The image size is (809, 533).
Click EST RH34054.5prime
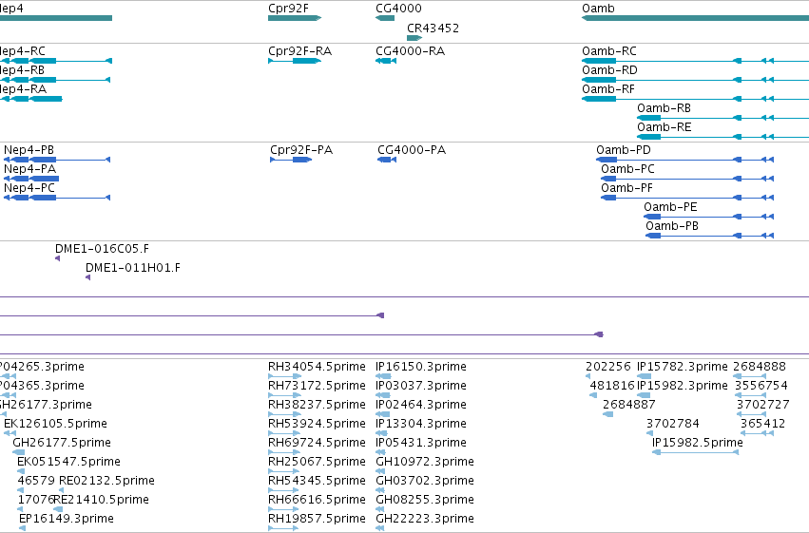(317, 367)
